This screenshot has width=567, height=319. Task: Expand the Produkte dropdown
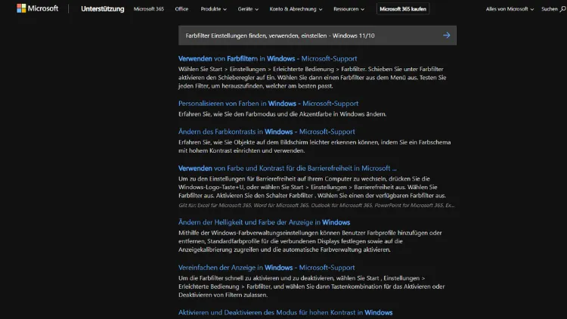[213, 8]
